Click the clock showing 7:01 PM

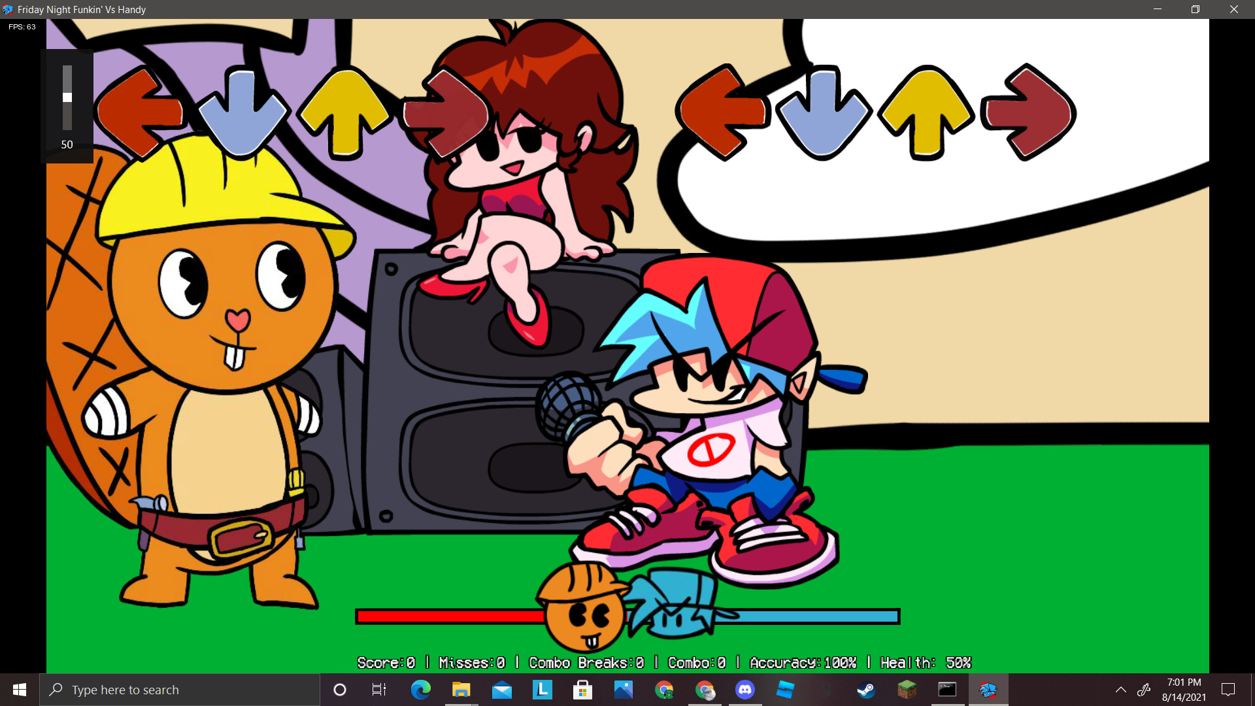(x=1184, y=690)
